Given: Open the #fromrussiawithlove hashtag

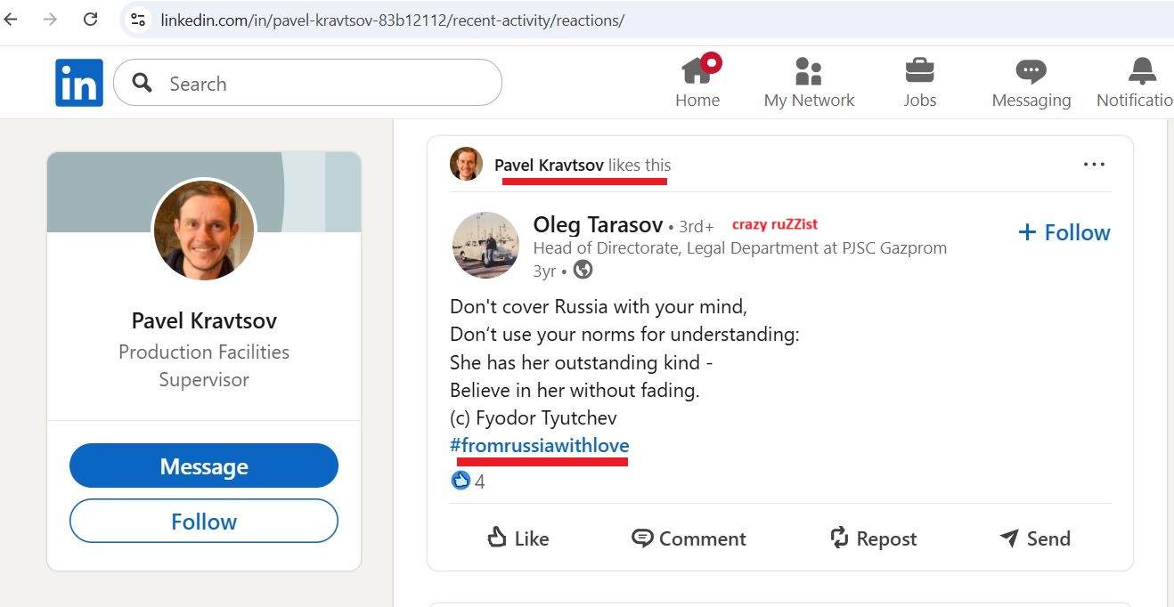Looking at the screenshot, I should point(540,447).
